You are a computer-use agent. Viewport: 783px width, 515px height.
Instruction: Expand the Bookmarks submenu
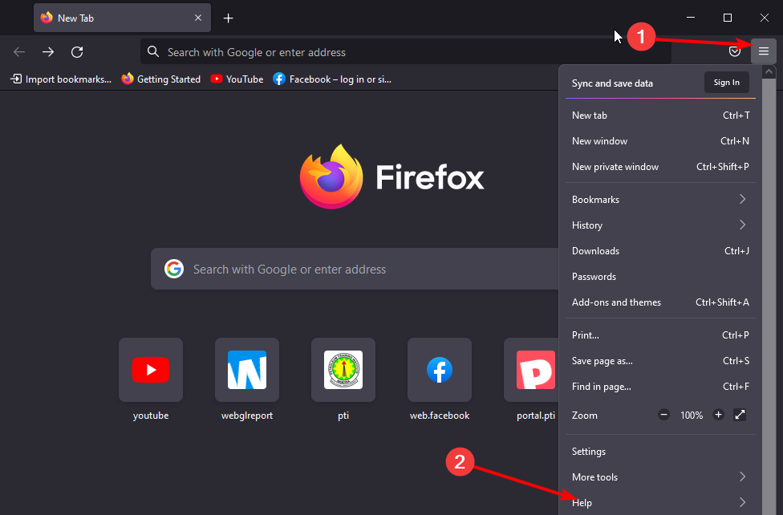[x=660, y=199]
